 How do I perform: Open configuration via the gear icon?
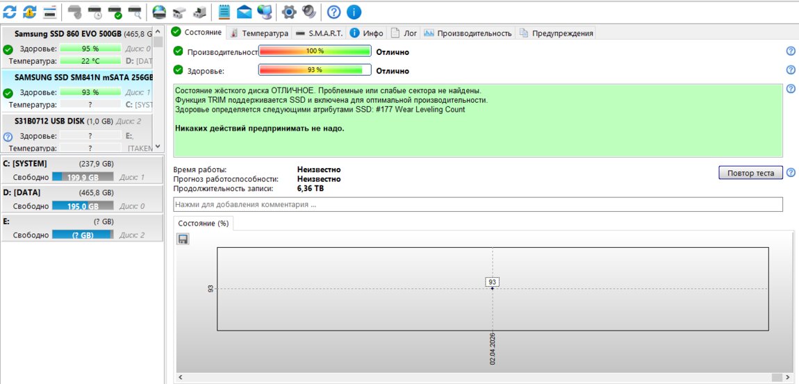(x=289, y=11)
